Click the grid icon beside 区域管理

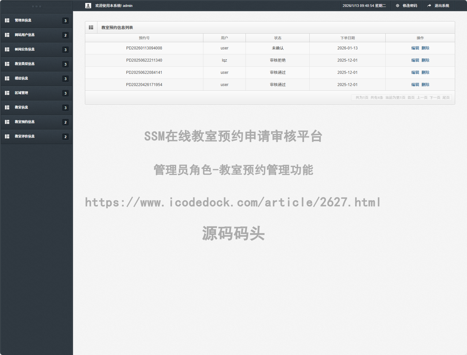[7, 93]
